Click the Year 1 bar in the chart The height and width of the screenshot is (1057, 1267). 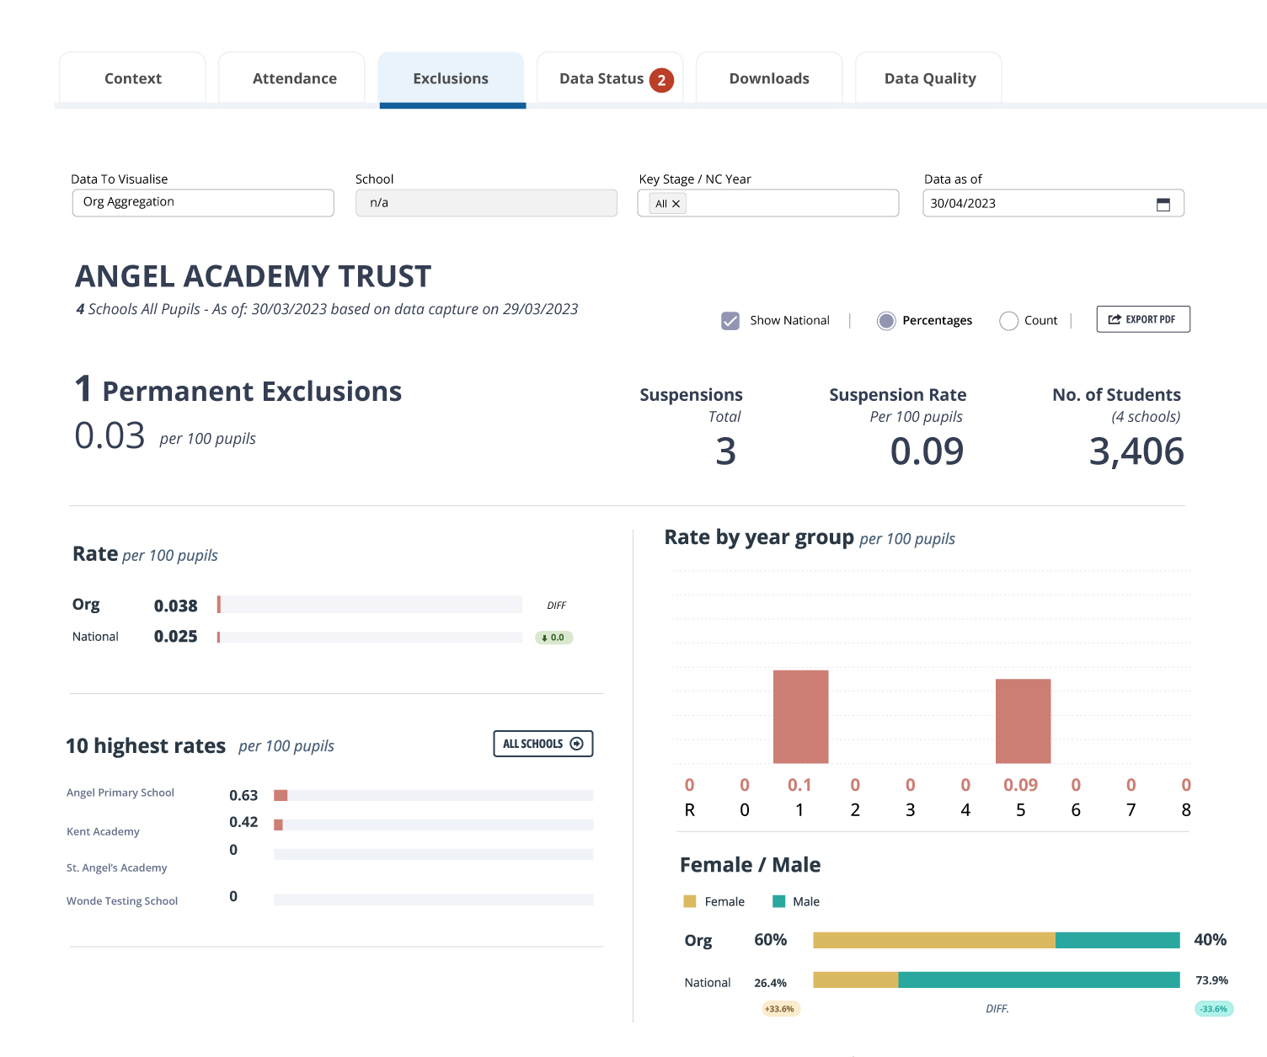click(800, 717)
